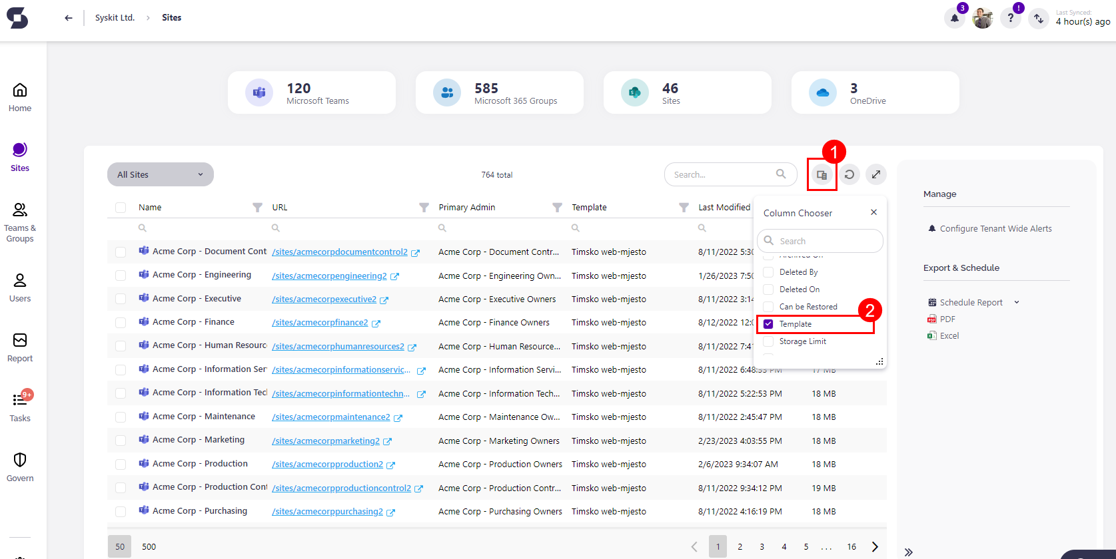The height and width of the screenshot is (559, 1116).
Task: Click the Column Chooser panel corner grip
Action: (879, 361)
